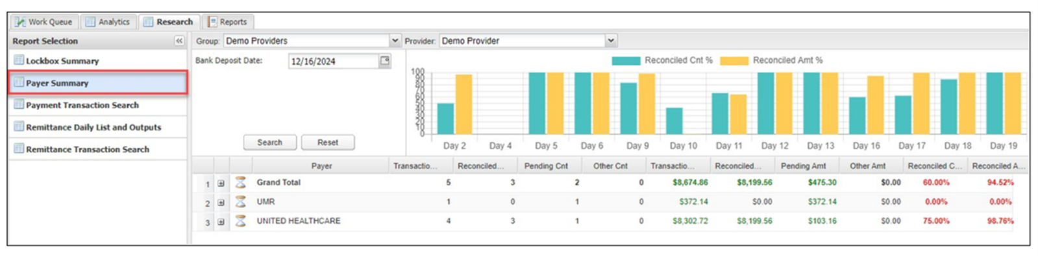Open the Group dropdown arrow
The width and height of the screenshot is (1038, 256).
tap(395, 40)
